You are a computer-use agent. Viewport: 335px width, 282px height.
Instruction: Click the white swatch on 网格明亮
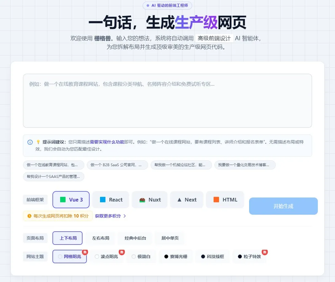tap(60, 257)
